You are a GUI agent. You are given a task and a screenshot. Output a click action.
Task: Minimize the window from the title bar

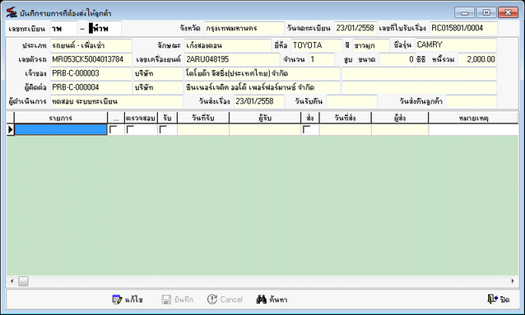(x=464, y=12)
